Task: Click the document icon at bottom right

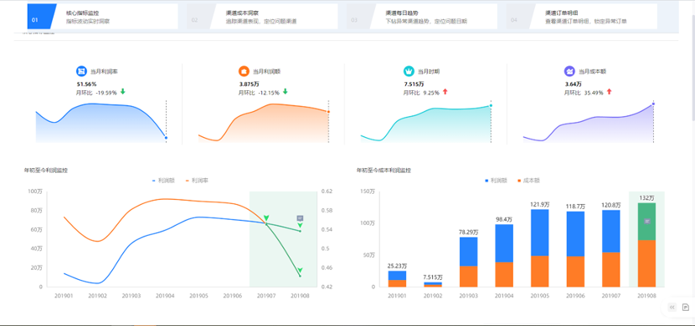Action: tap(685, 308)
